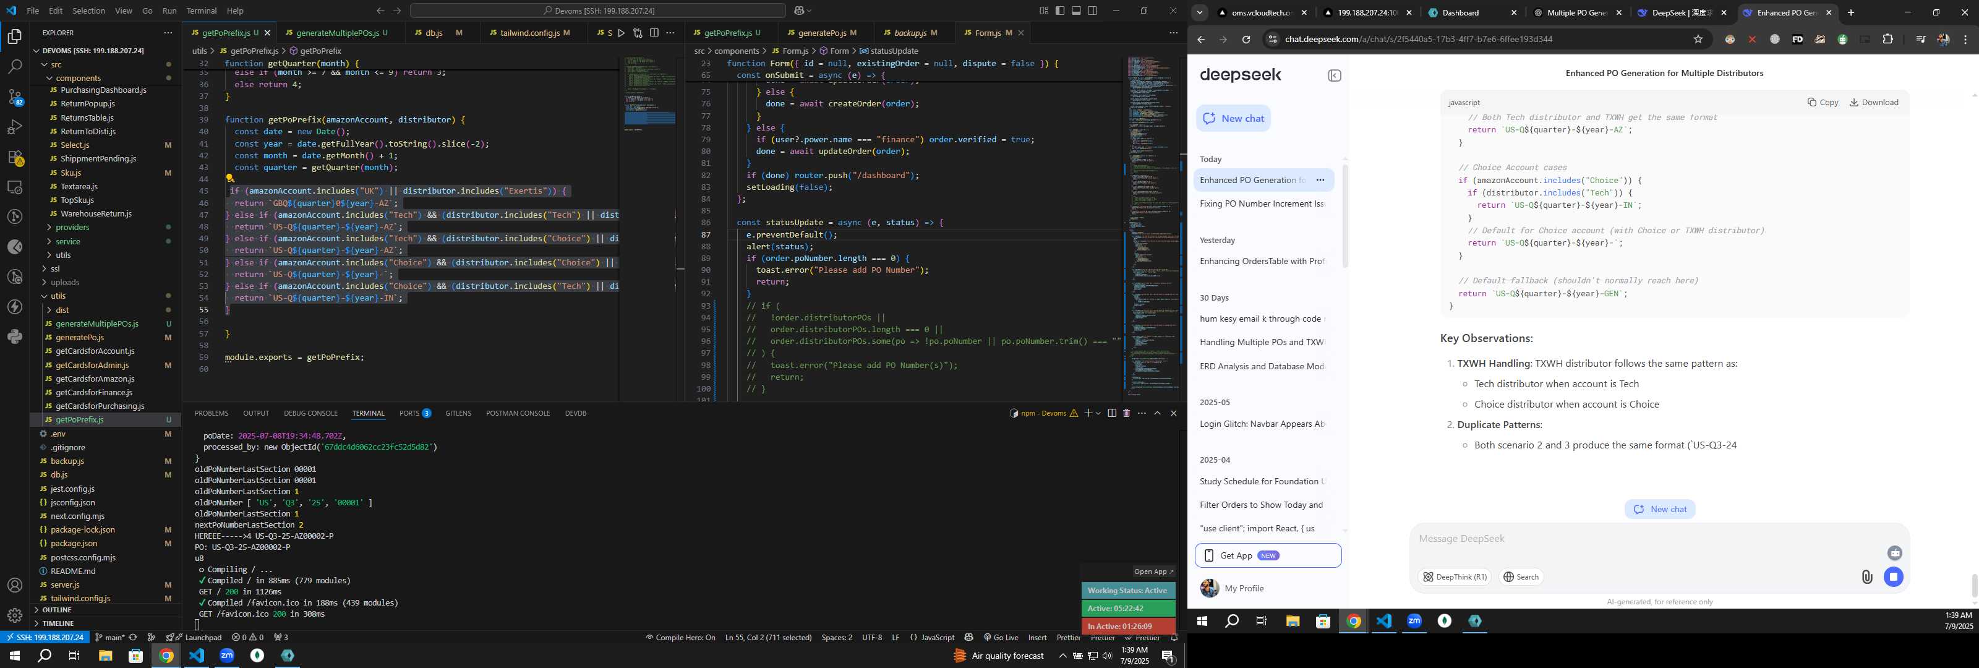Open Chrome tab search dropdown
The width and height of the screenshot is (1979, 668).
pos(1200,12)
